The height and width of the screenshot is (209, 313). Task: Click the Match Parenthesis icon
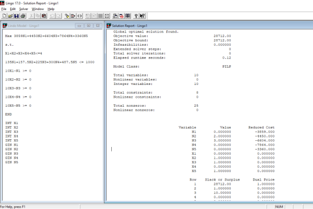tap(79, 16)
